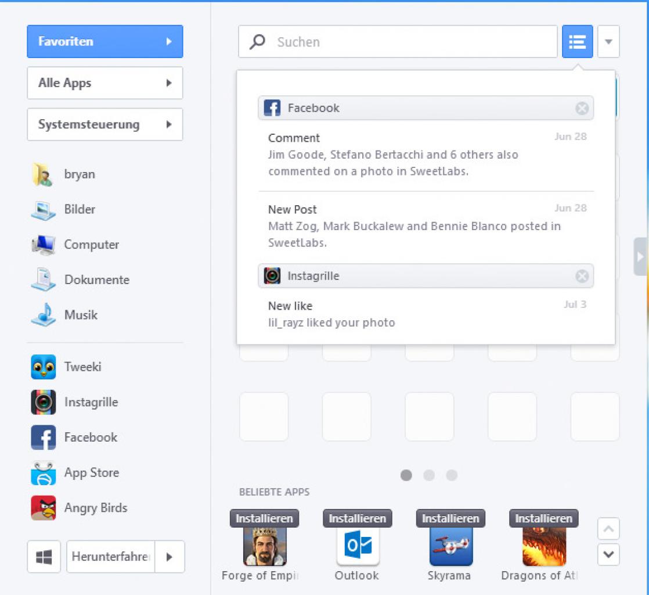The width and height of the screenshot is (649, 595).
Task: Click the Outlook app icon
Action: 358,546
